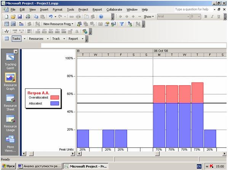Click the AutoFilter funnel icon
Image resolution: width=228 pixels, height=170 pixels.
[122, 24]
